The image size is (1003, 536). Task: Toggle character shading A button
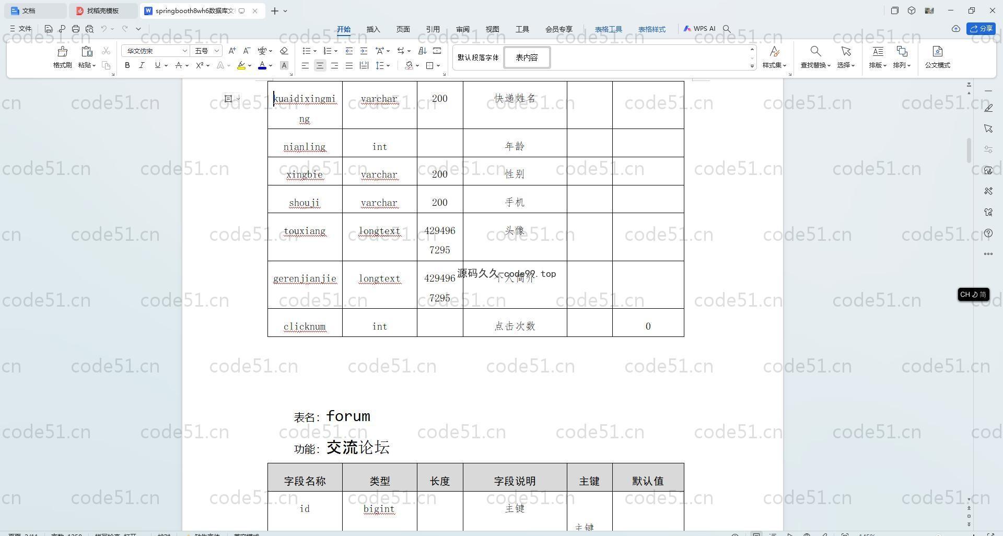coord(284,65)
